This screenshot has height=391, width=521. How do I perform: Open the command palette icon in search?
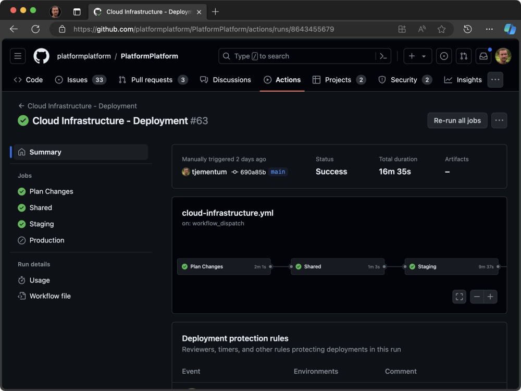[x=383, y=56]
